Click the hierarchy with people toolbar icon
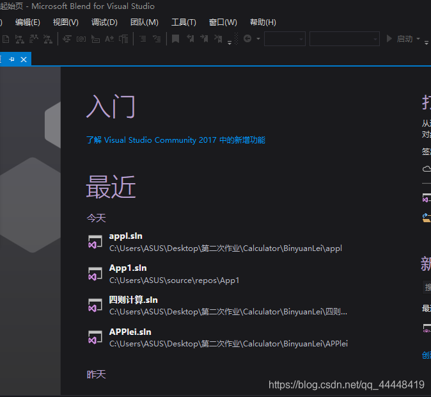This screenshot has height=397, width=431. click(x=33, y=39)
